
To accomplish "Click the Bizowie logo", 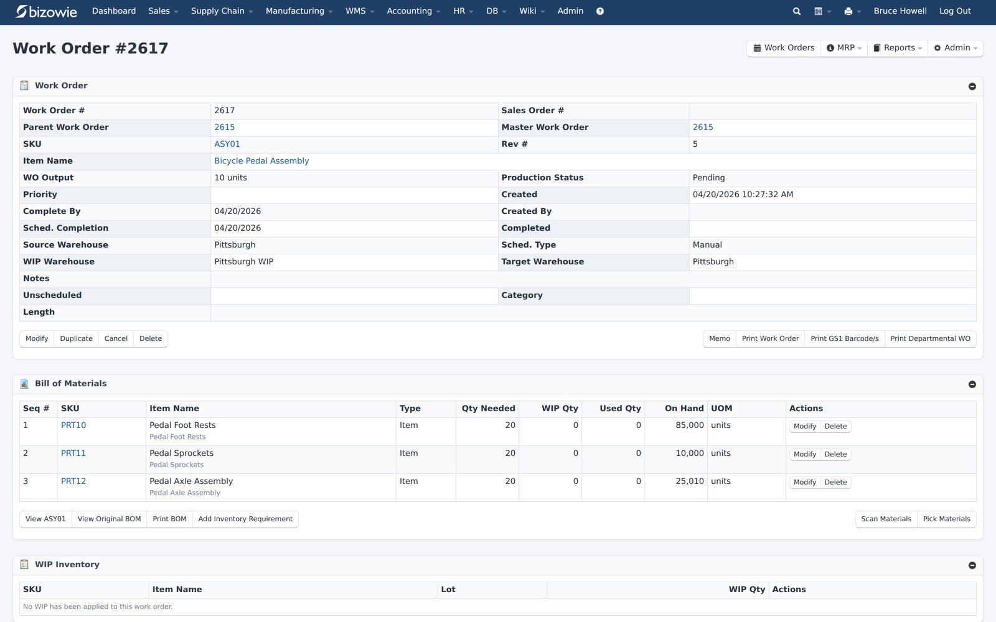I will pyautogui.click(x=47, y=11).
